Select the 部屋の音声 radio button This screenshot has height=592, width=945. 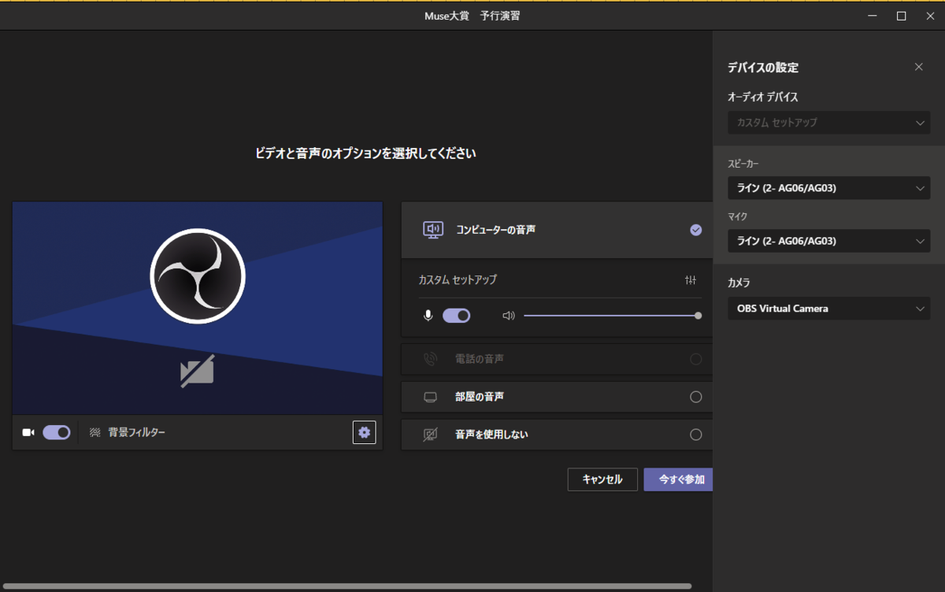pos(695,397)
